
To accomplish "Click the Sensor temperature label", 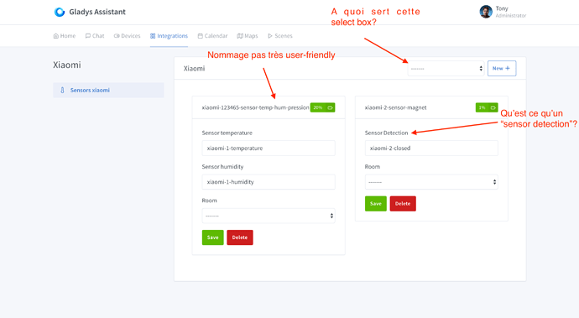I will click(x=227, y=133).
